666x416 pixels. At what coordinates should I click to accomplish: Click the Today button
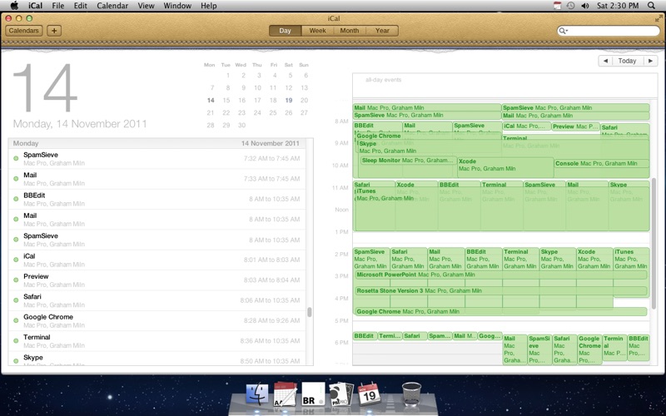627,61
